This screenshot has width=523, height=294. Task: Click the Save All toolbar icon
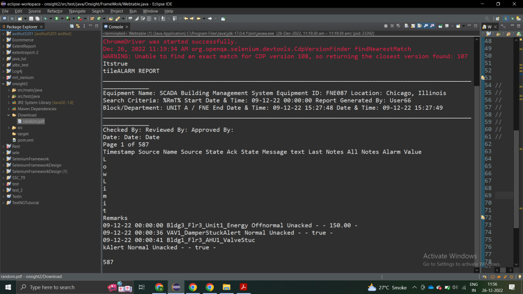37,19
